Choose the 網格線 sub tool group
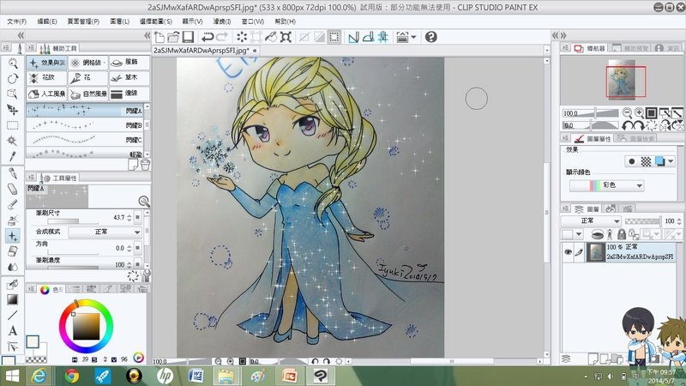686x386 pixels. 88,63
